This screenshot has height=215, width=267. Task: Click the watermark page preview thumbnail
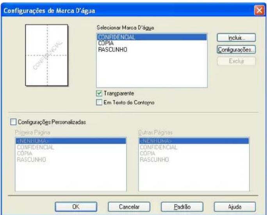(x=47, y=55)
